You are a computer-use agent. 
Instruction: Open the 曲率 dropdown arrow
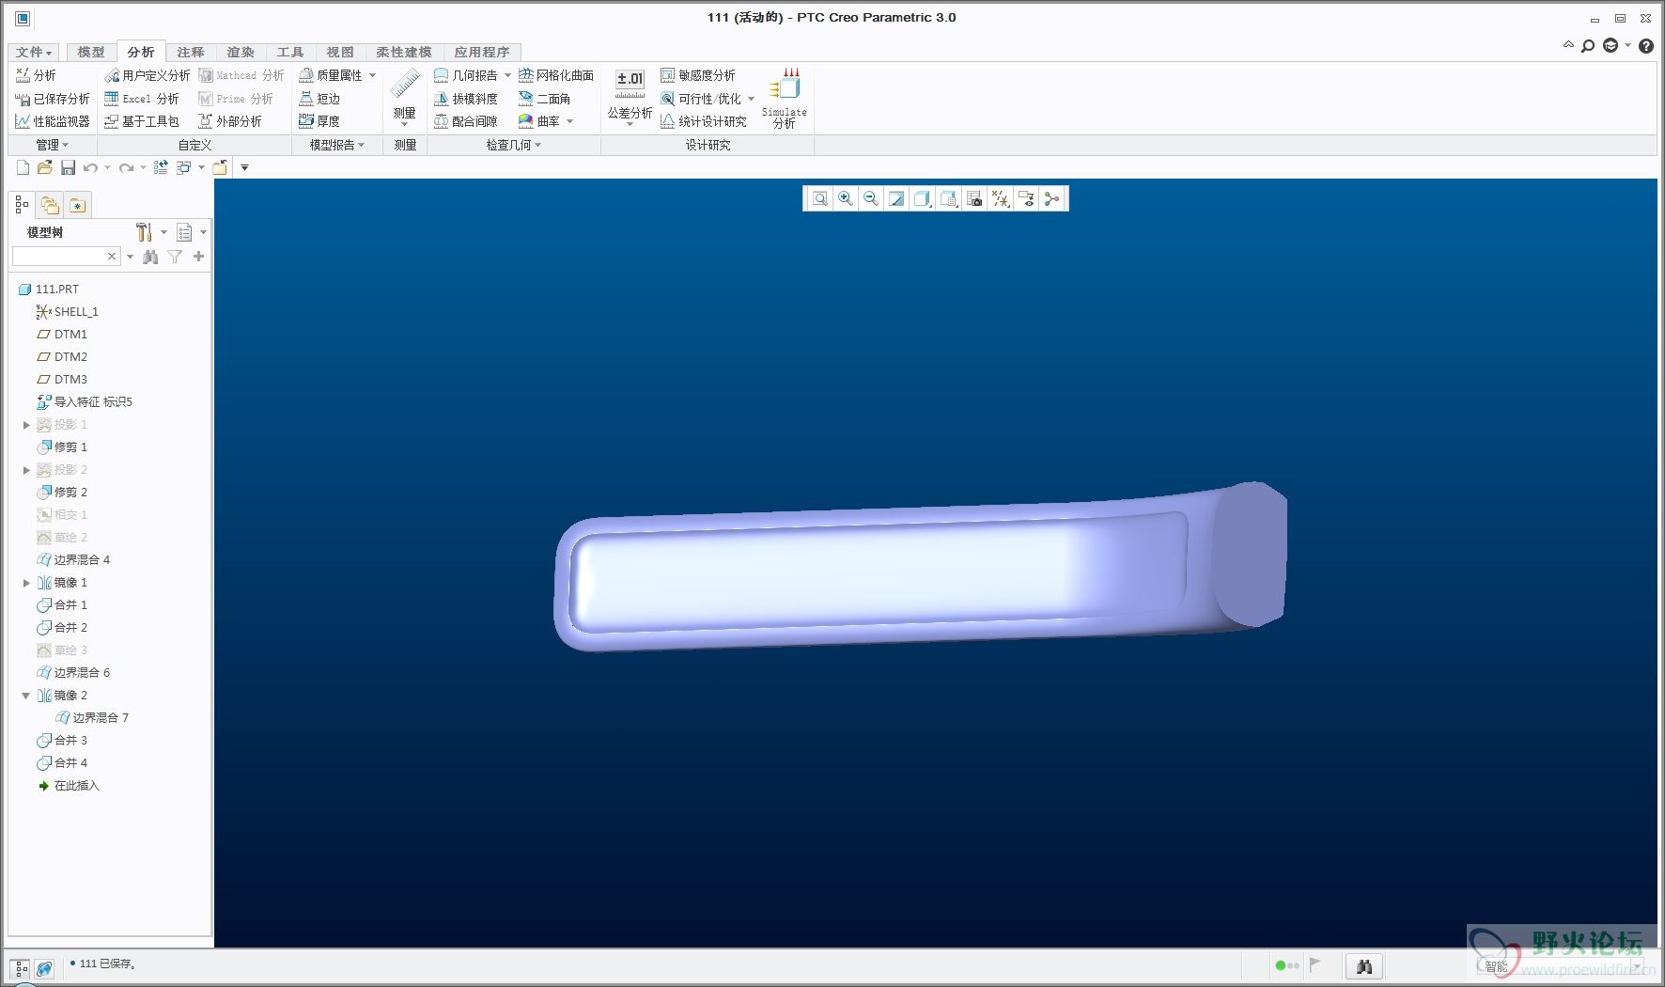click(569, 121)
